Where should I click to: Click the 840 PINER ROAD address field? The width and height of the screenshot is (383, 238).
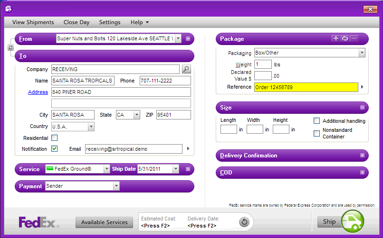[x=121, y=92]
